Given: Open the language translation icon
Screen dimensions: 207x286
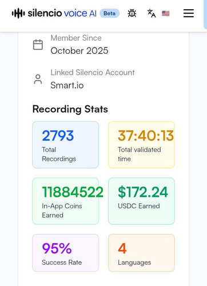Looking at the screenshot, I should click(x=152, y=13).
